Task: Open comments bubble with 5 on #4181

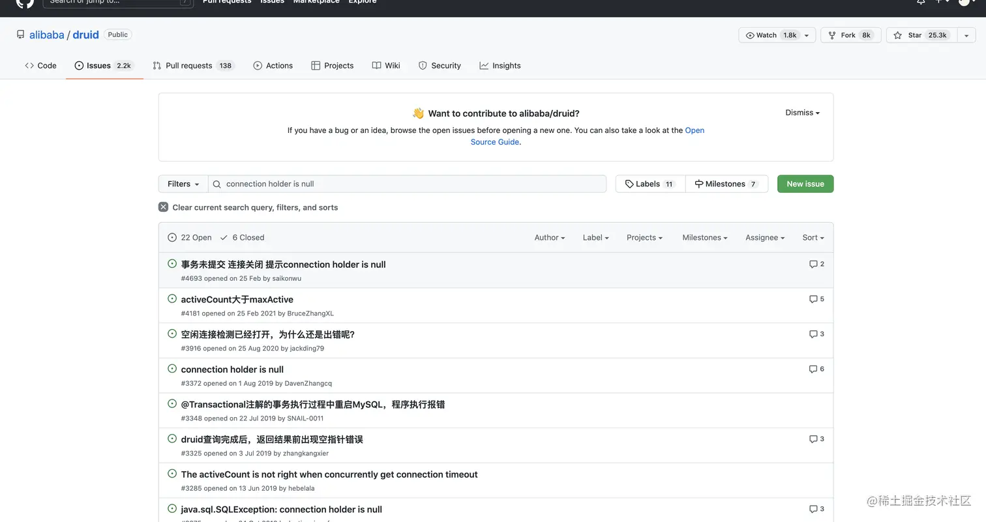Action: click(x=816, y=299)
